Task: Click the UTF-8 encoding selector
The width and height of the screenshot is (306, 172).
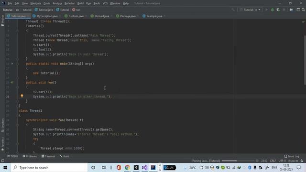Action: point(282,161)
